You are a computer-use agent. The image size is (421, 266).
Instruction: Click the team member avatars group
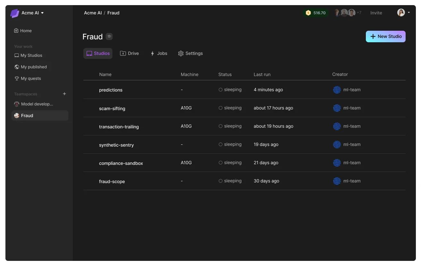[x=344, y=13]
